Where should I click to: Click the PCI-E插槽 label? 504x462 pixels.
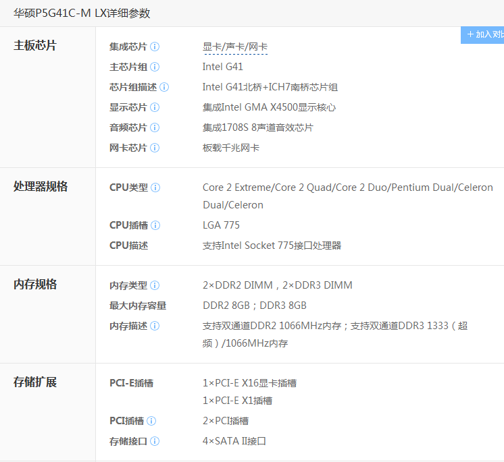point(131,383)
